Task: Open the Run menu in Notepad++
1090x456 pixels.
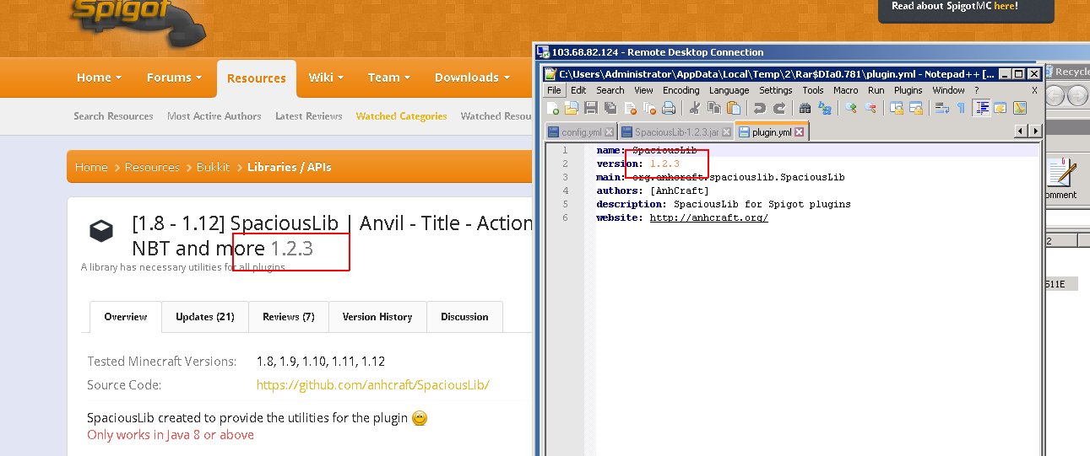Action: coord(876,90)
